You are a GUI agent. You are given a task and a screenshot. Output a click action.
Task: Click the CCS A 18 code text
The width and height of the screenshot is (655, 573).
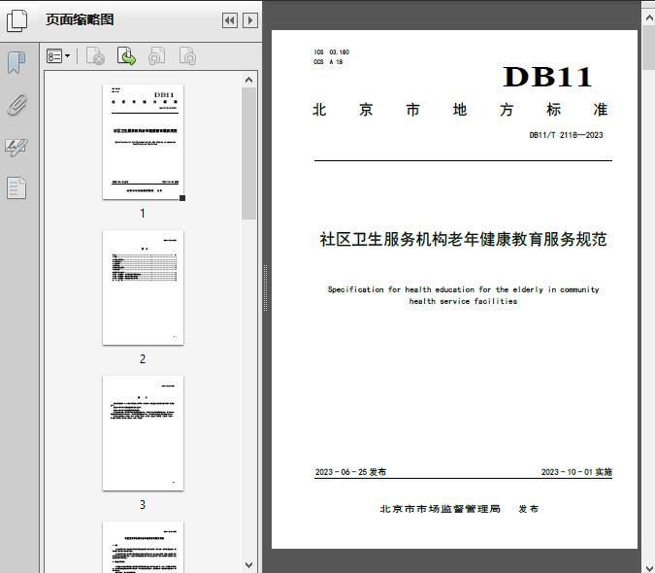328,62
